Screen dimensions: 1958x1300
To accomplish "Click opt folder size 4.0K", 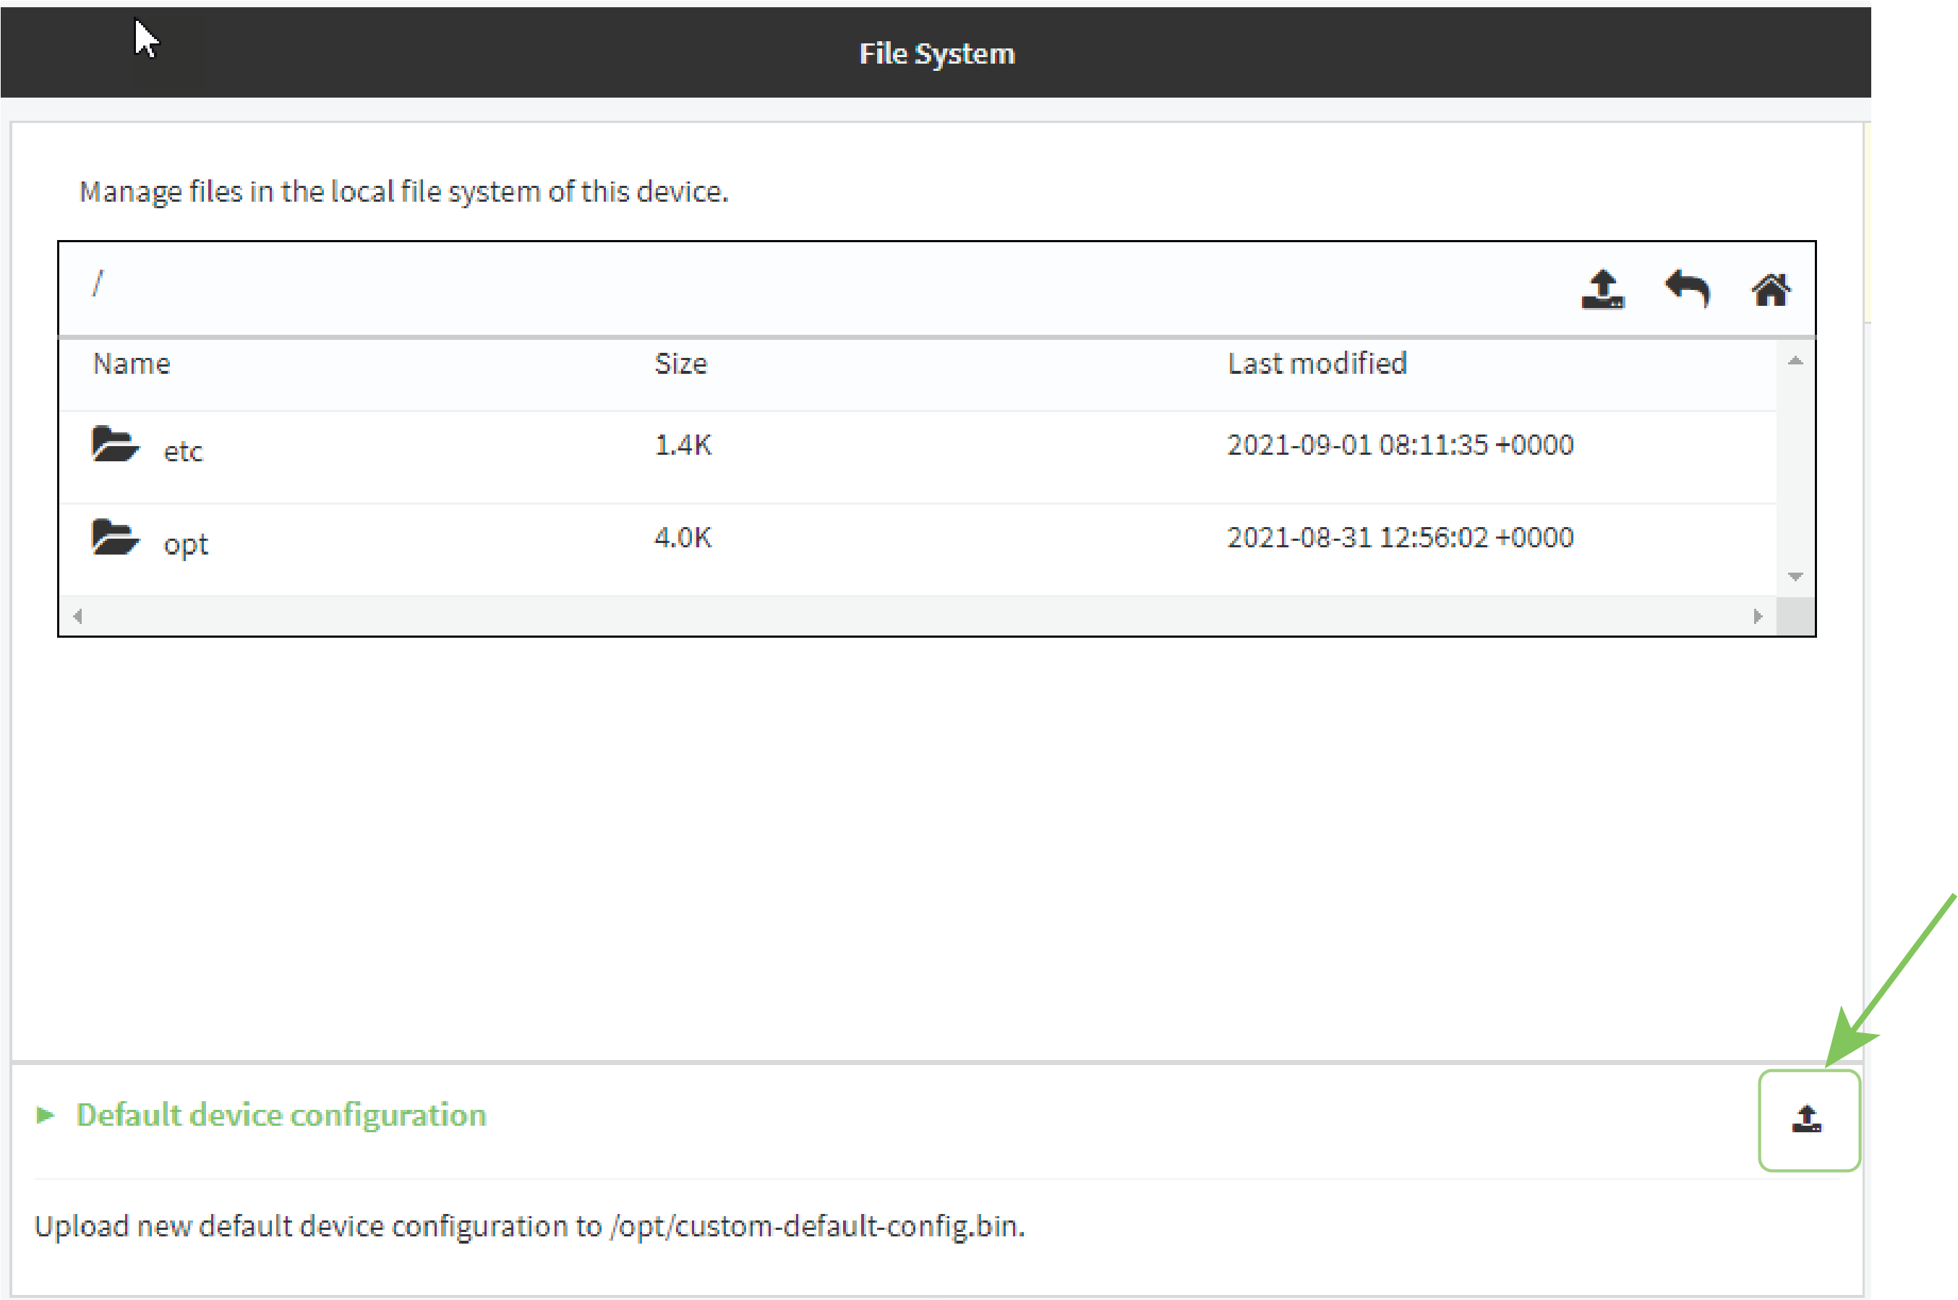I will (683, 537).
